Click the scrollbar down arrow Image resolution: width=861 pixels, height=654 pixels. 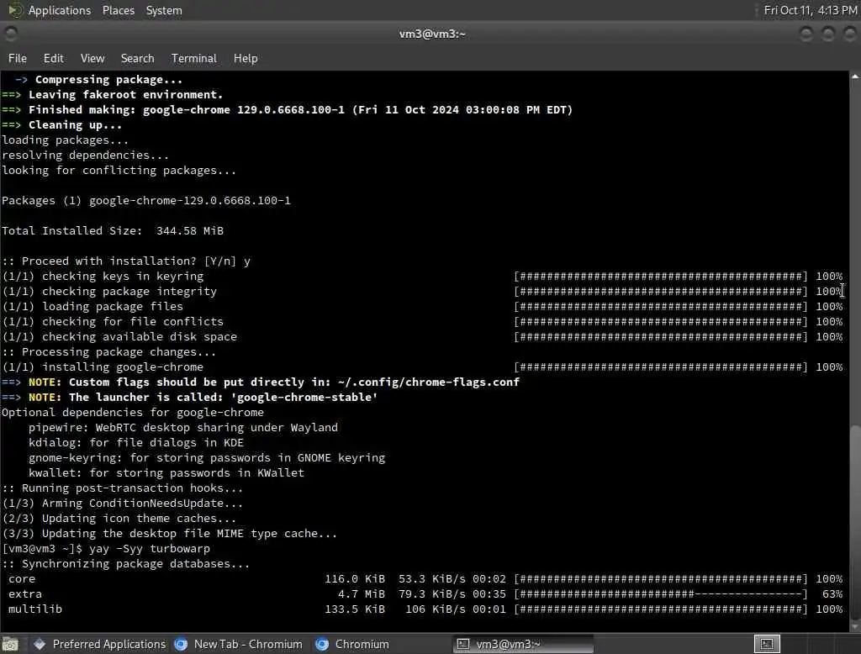pos(855,626)
